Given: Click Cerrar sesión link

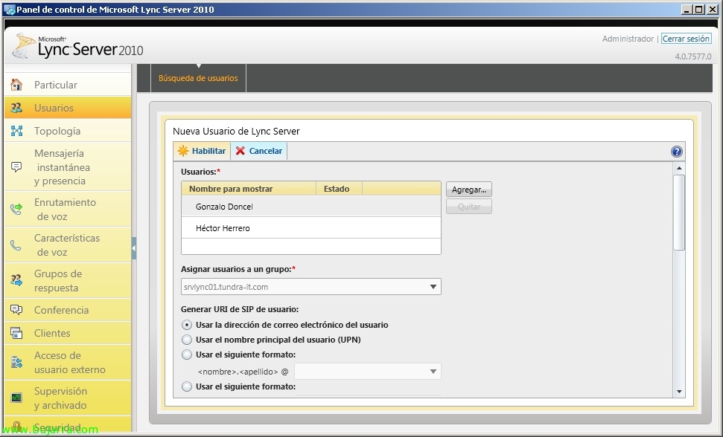Looking at the screenshot, I should tap(686, 39).
